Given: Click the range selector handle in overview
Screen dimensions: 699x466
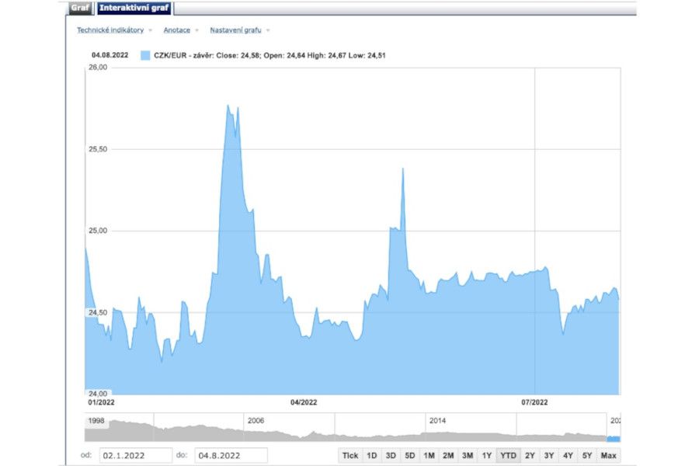Looking at the screenshot, I should point(613,439).
